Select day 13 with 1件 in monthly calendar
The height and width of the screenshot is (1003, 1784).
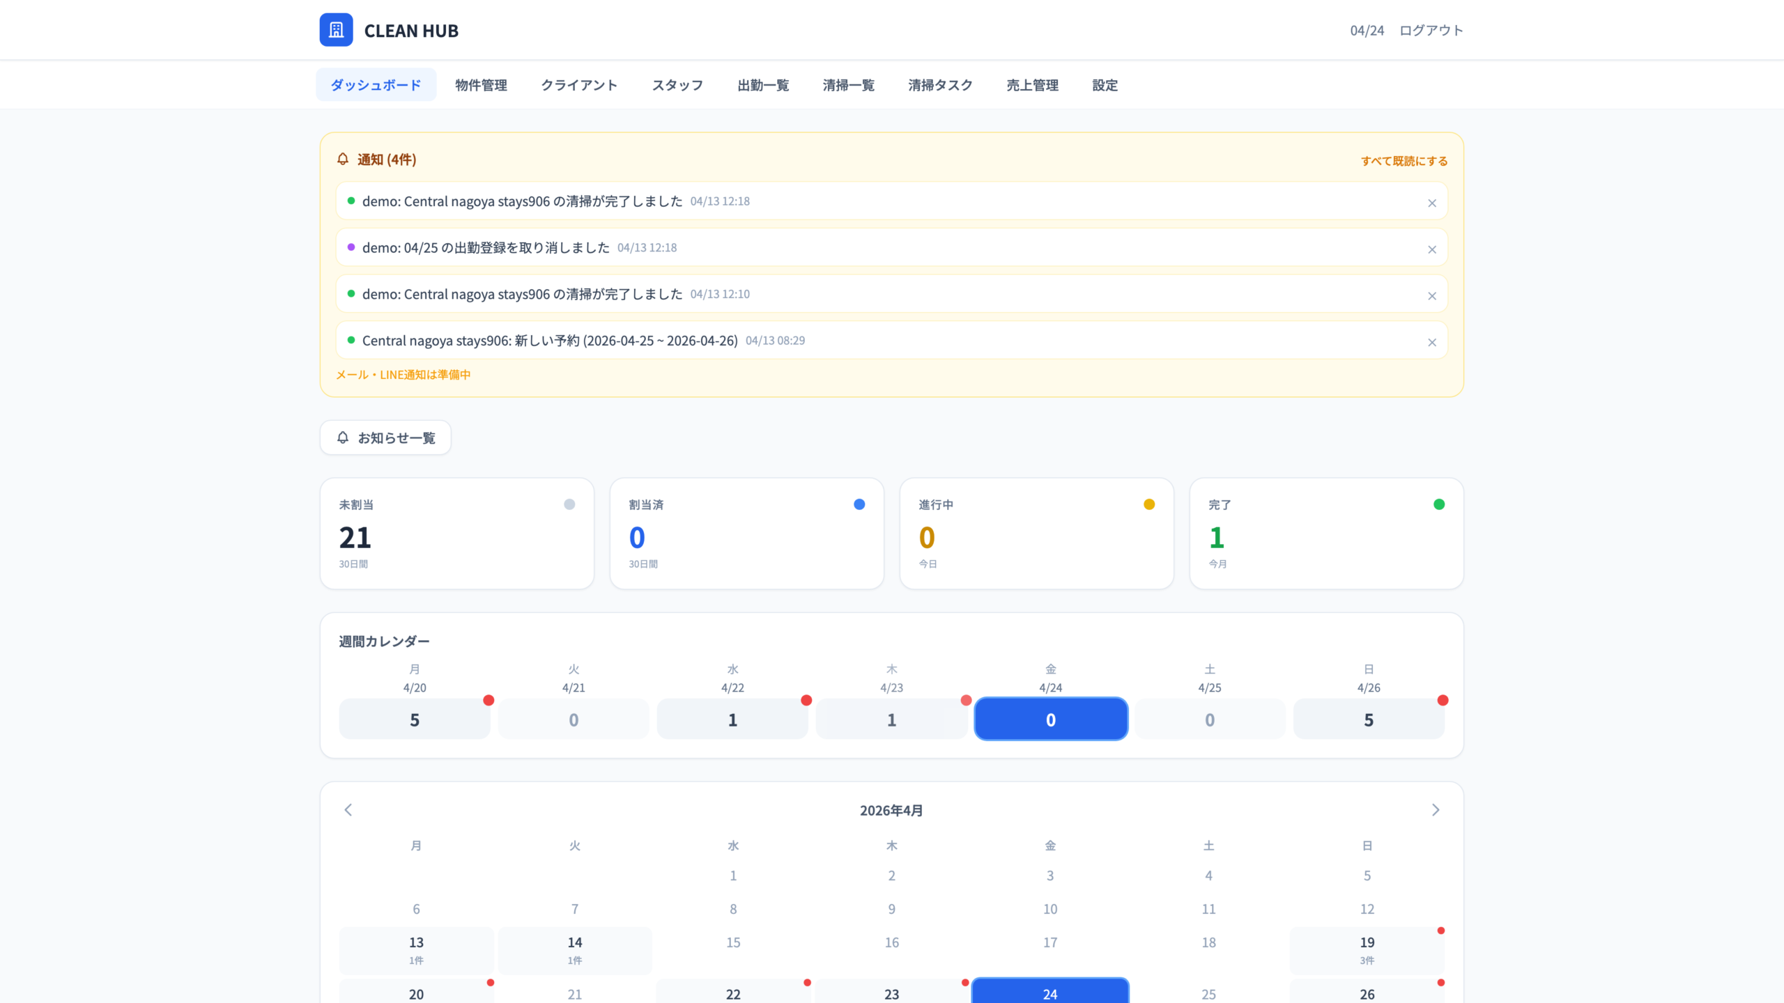(x=416, y=950)
